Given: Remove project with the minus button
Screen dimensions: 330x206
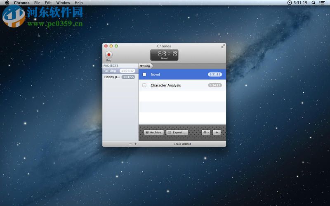Looking at the screenshot, I should pyautogui.click(x=130, y=144).
